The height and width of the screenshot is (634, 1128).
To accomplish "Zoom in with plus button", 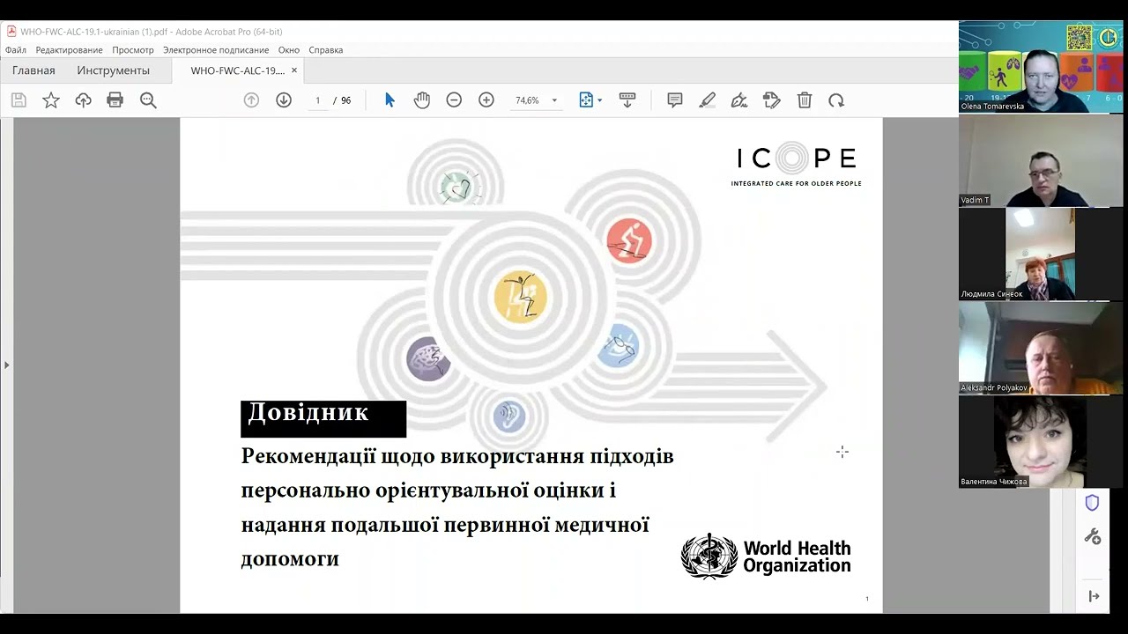I will 486,100.
